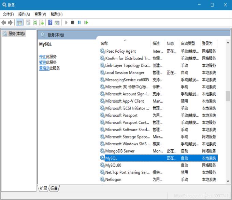
Task: Sort by the 启动类型 column header
Action: point(188,43)
